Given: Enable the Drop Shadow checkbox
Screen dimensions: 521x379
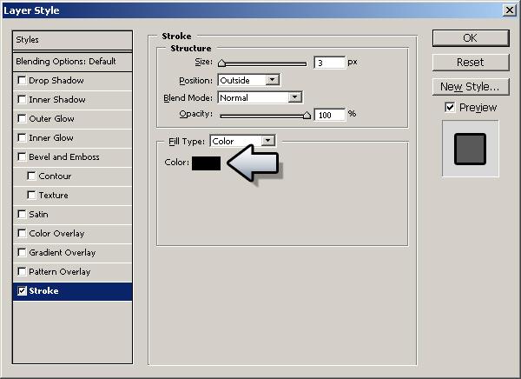Looking at the screenshot, I should (22, 80).
